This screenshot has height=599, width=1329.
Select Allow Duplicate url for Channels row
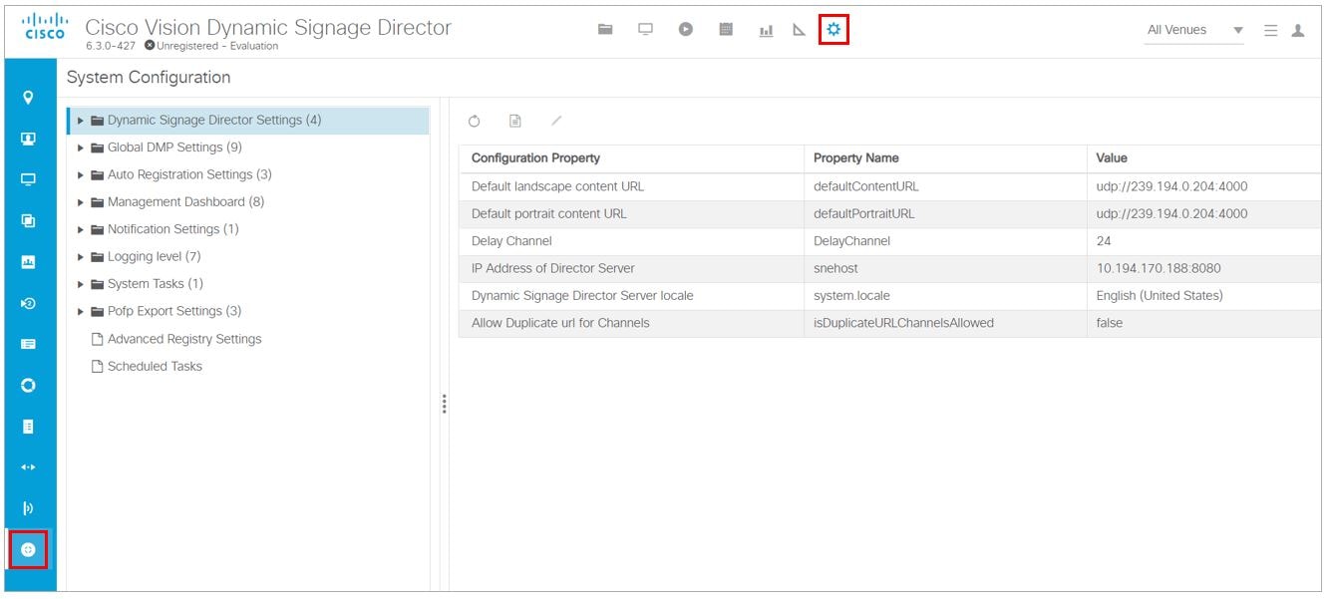click(889, 323)
